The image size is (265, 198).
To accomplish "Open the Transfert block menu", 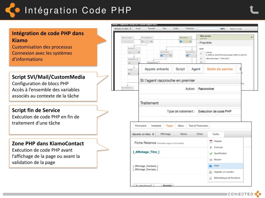I will click(x=151, y=29).
